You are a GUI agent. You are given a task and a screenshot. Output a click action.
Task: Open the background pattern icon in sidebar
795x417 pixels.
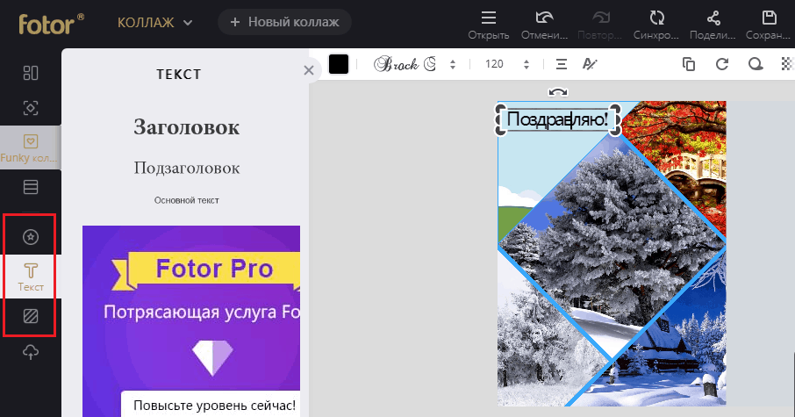tap(31, 314)
